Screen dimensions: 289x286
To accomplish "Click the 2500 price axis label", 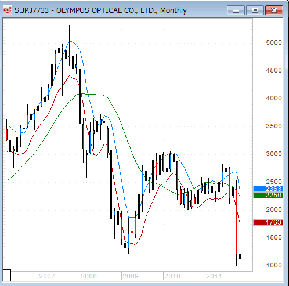I will pyautogui.click(x=274, y=182).
